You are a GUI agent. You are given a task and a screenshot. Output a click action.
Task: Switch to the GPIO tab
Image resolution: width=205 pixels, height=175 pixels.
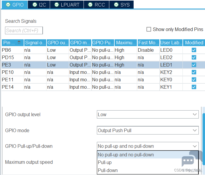pyautogui.click(x=15, y=5)
